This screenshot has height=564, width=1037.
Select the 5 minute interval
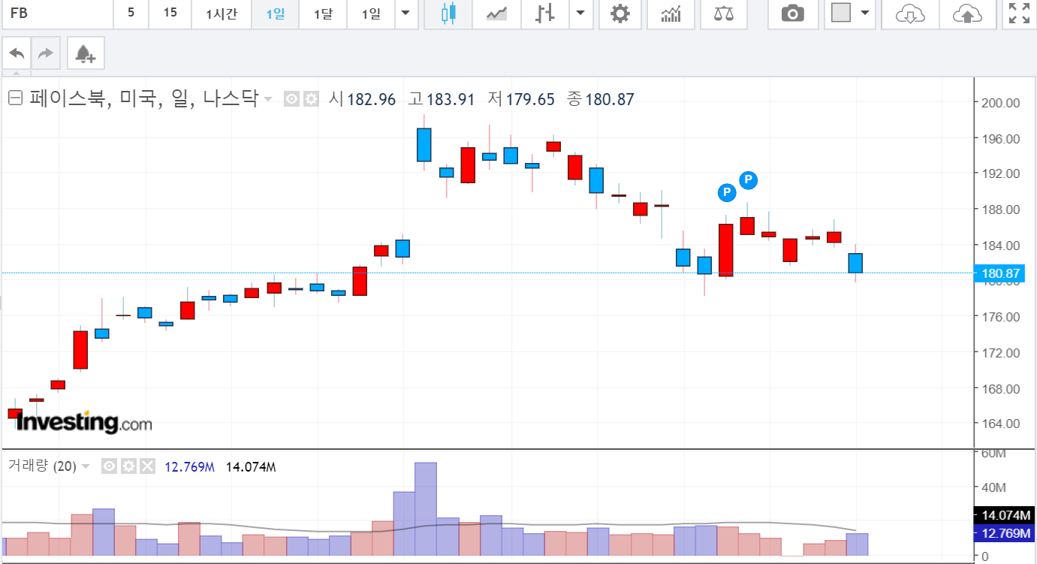click(131, 14)
